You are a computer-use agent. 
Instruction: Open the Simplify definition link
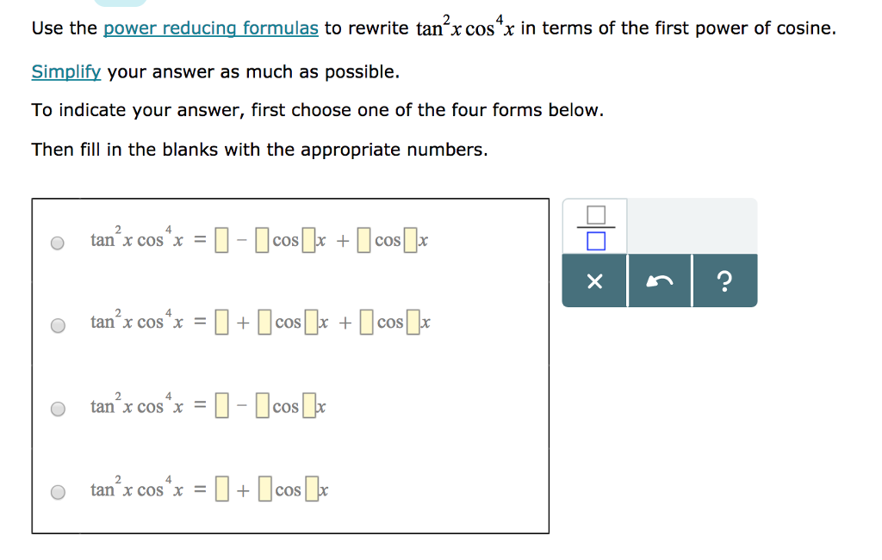click(x=65, y=72)
